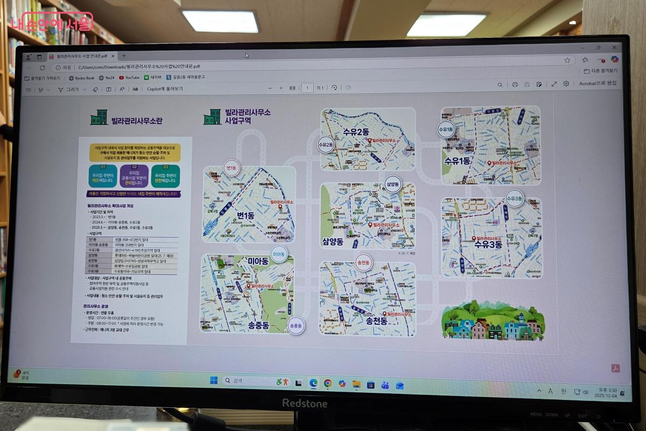
Task: Click the page number input field
Action: point(307,87)
